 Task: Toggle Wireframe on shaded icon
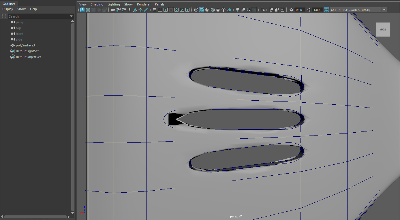pos(213,10)
